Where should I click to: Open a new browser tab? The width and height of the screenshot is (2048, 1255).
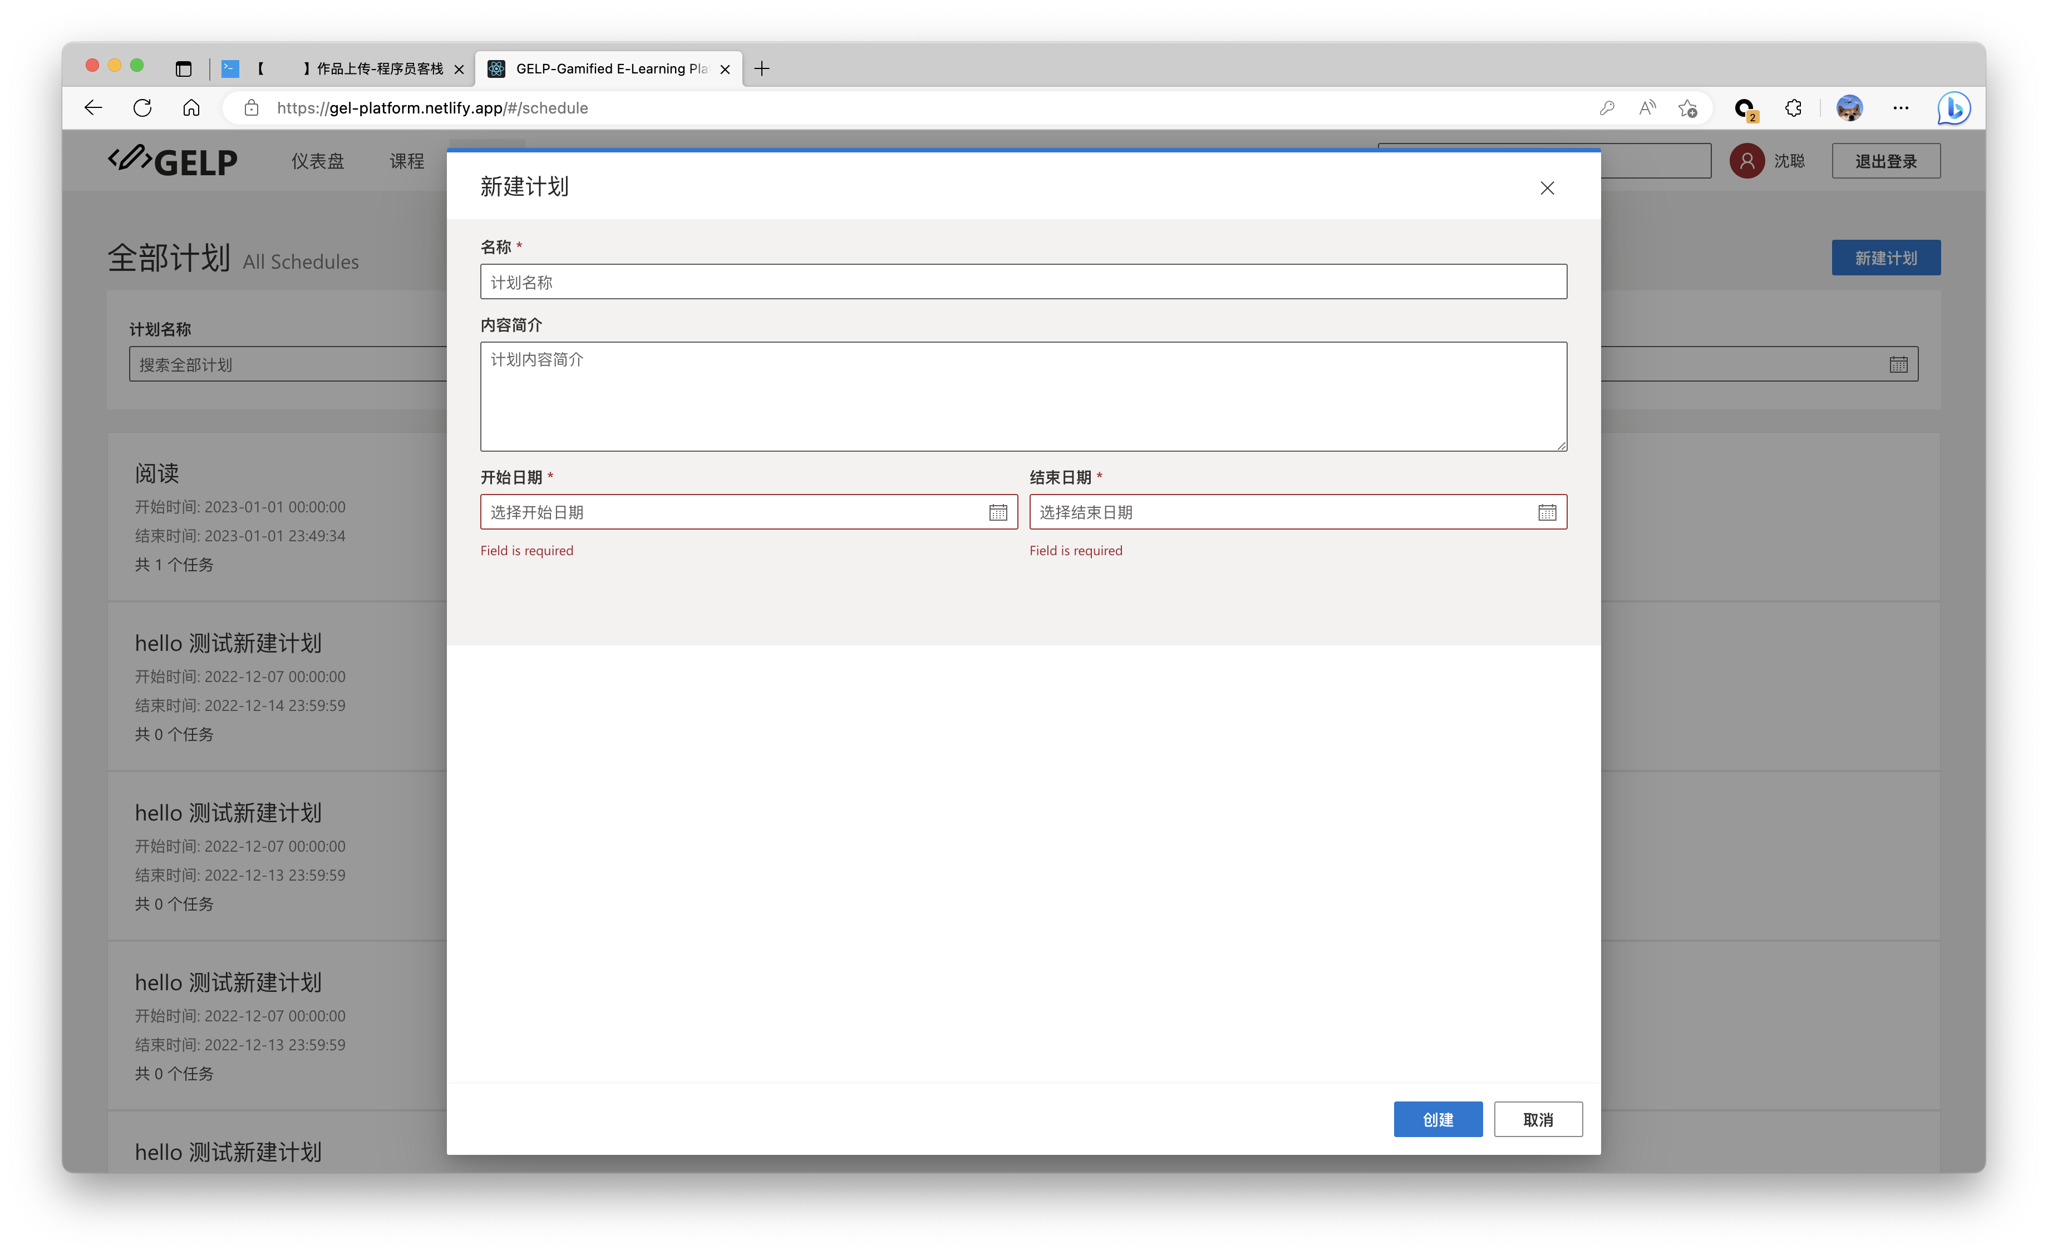point(761,69)
